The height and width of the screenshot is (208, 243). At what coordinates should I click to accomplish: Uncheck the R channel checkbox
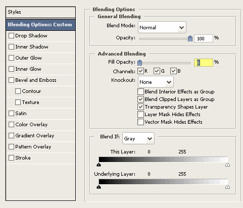(x=140, y=71)
